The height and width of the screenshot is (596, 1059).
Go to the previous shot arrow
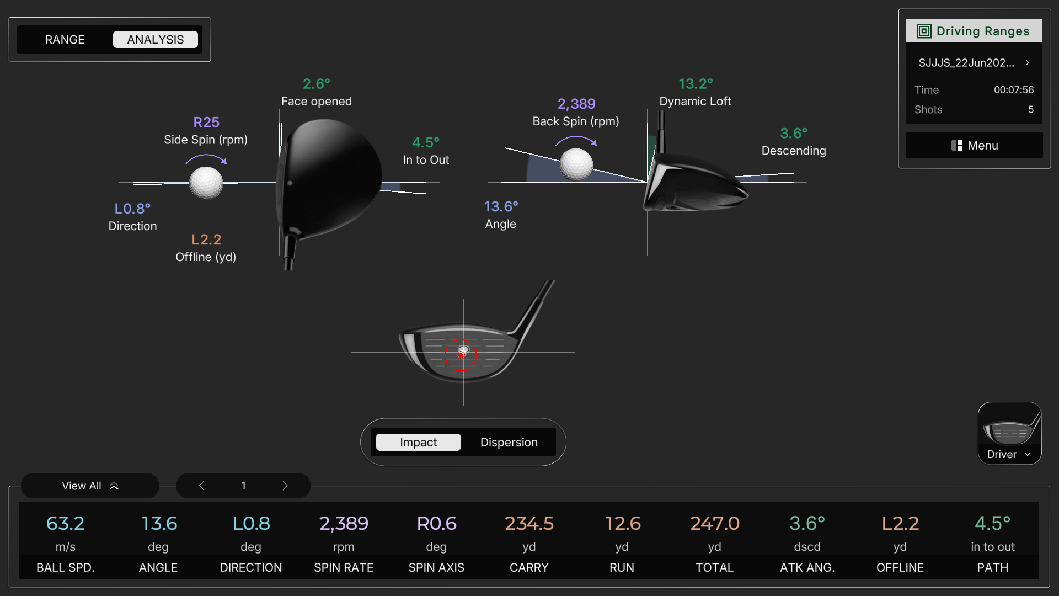(x=202, y=486)
